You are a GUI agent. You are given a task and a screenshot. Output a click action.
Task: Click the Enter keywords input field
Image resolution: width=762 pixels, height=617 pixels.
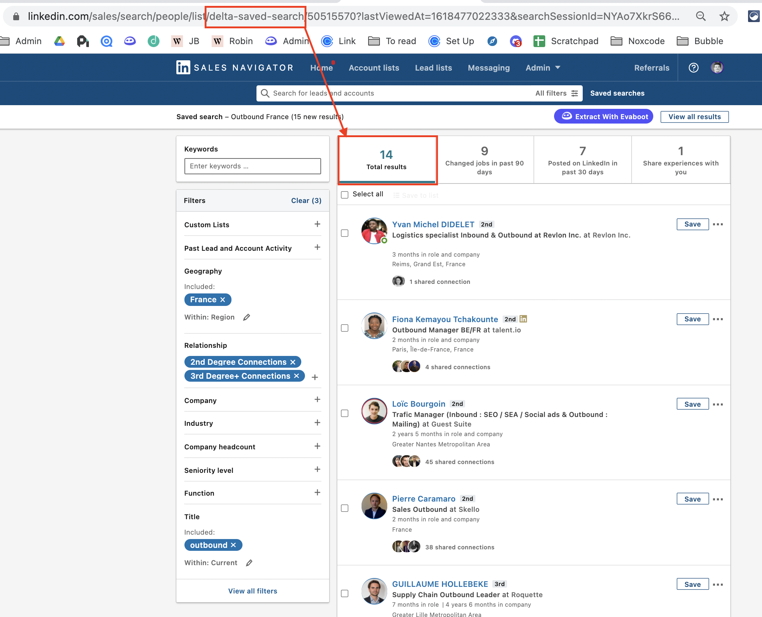tap(252, 166)
